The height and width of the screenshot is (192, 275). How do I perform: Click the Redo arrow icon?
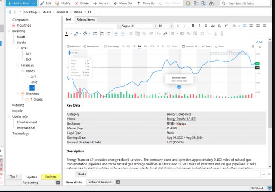coord(165,34)
